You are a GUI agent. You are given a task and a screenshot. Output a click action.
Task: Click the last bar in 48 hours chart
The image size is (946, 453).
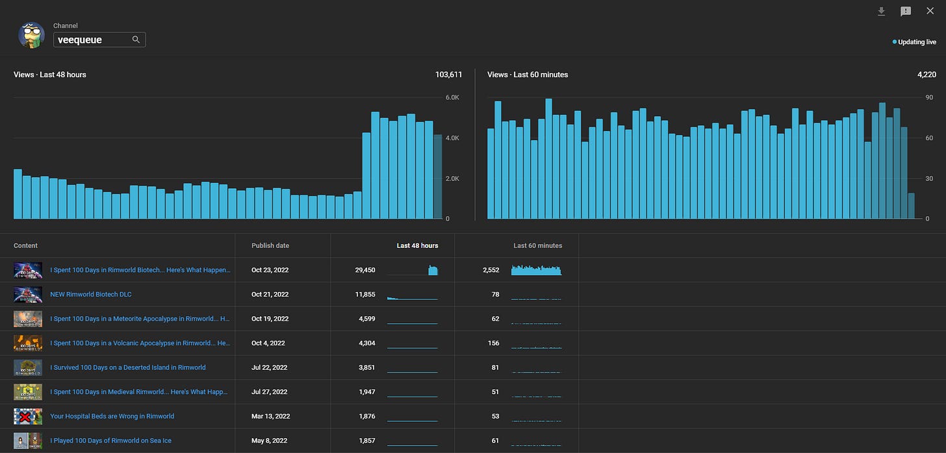(438, 177)
